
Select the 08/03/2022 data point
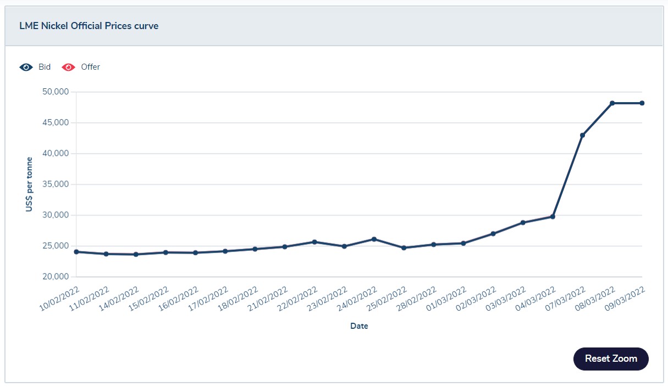tap(612, 103)
